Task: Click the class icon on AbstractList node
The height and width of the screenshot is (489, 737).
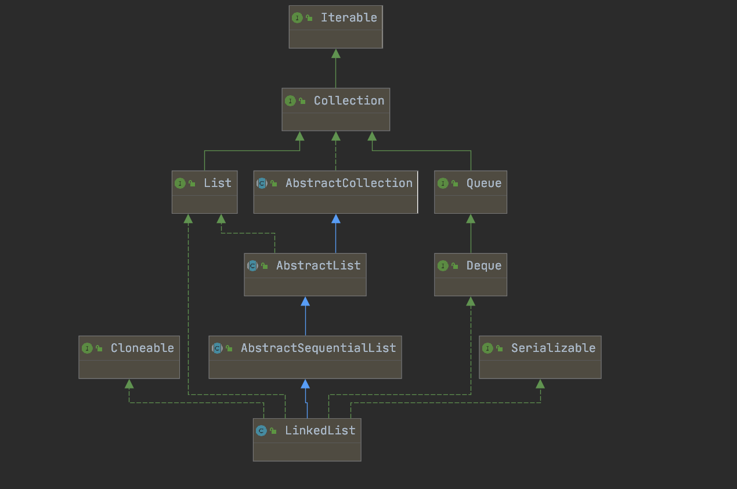Action: [x=252, y=265]
